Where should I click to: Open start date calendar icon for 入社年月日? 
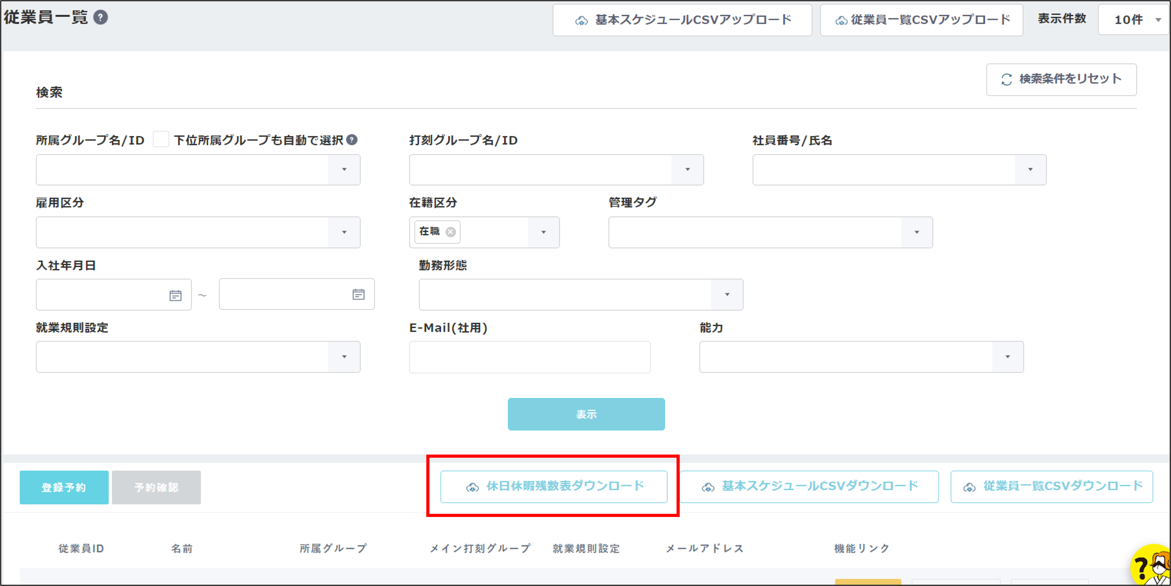[175, 295]
